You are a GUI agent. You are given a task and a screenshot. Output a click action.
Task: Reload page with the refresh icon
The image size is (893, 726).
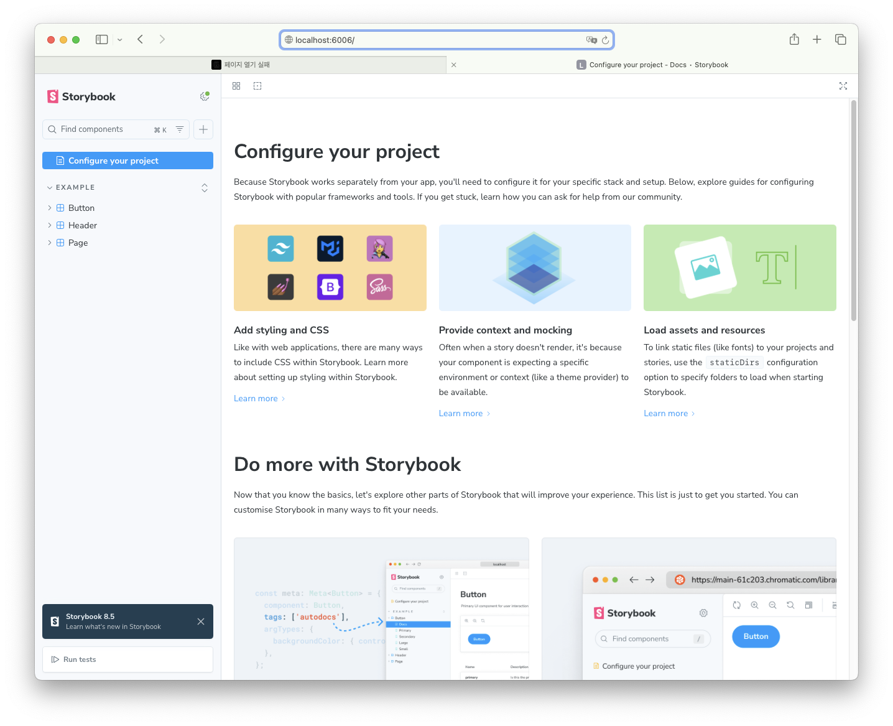(x=605, y=40)
